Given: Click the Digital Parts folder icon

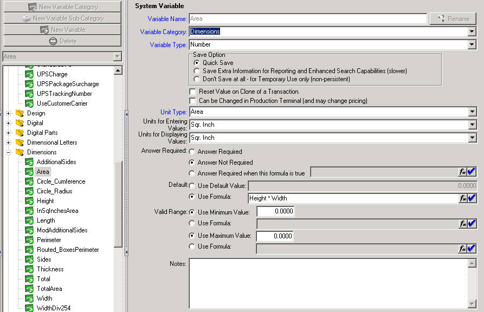Looking at the screenshot, I should click(20, 133).
